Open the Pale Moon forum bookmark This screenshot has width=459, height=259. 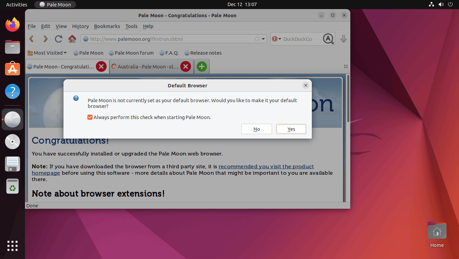[131, 53]
